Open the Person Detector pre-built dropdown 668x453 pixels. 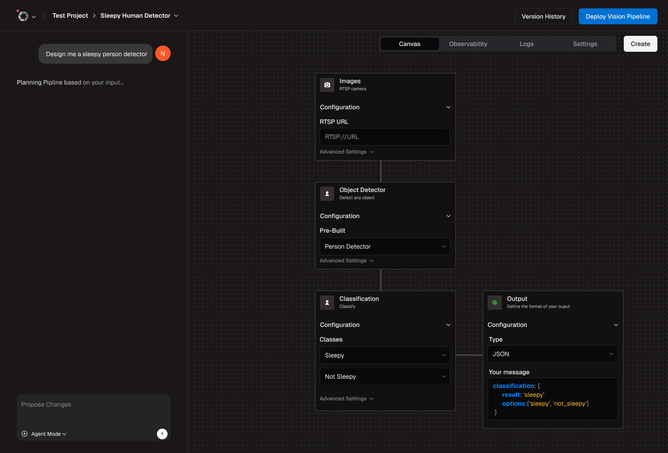click(385, 246)
